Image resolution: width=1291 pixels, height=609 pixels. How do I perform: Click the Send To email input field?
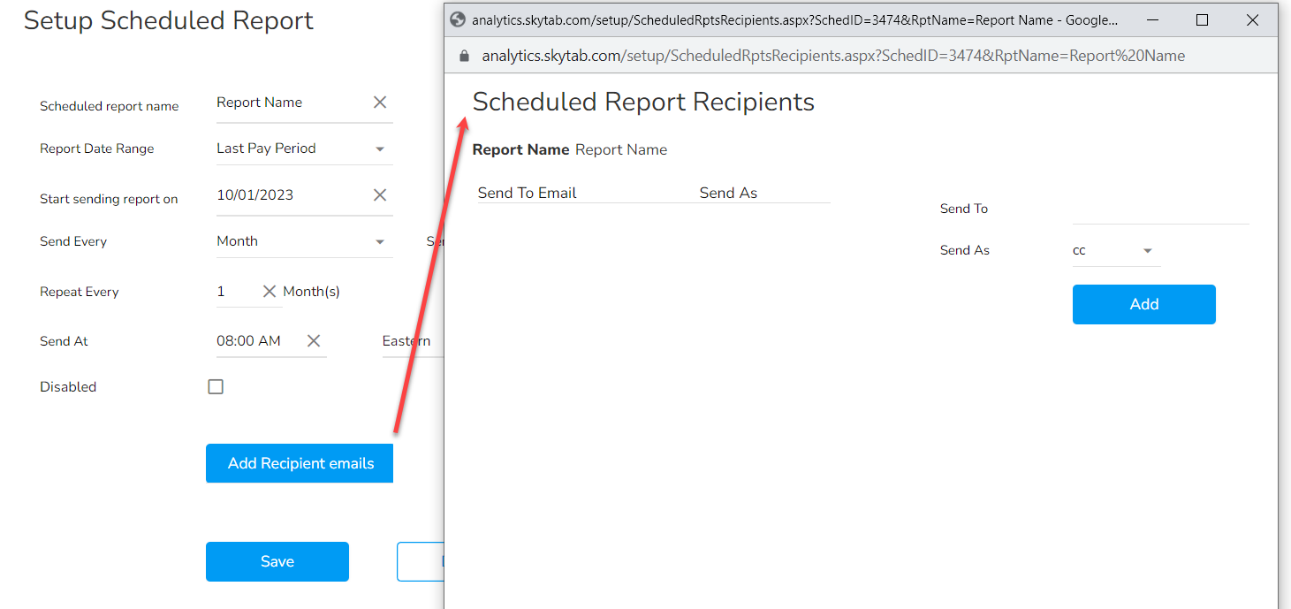[x=1160, y=210]
